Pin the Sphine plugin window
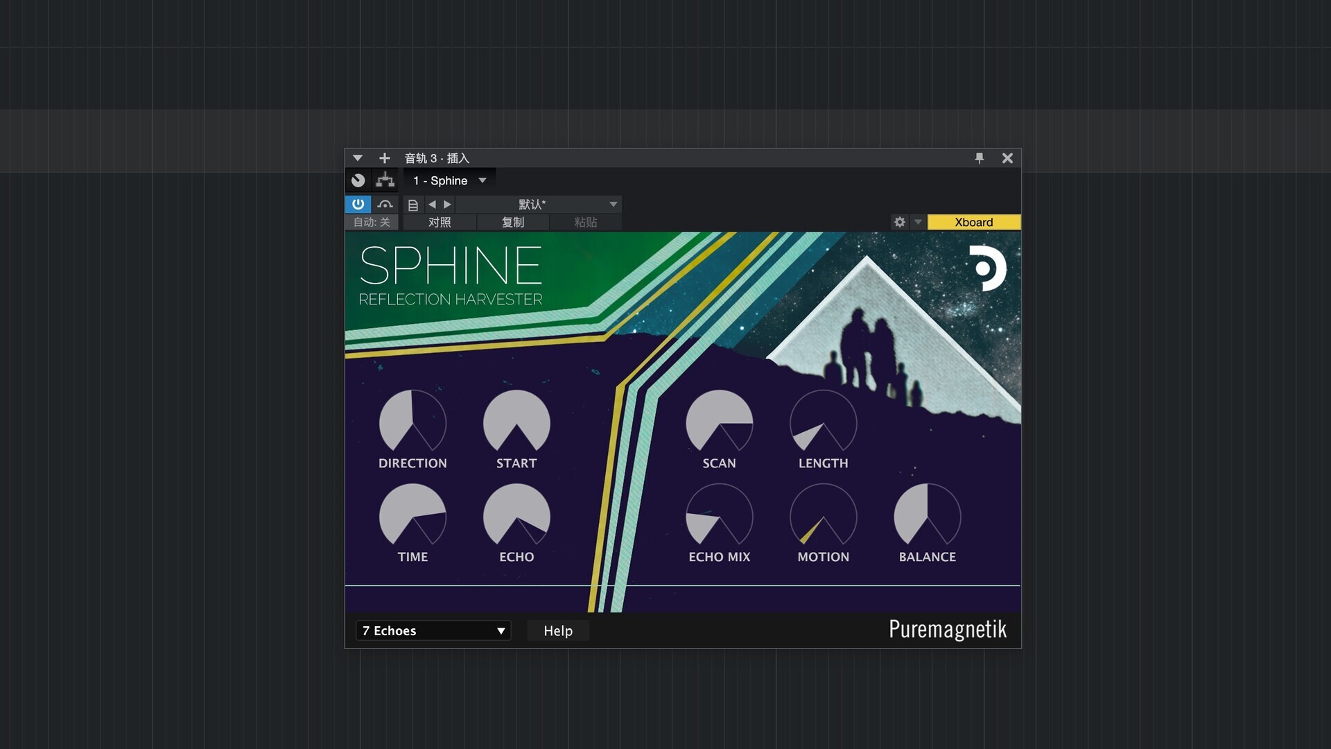The height and width of the screenshot is (749, 1331). click(x=980, y=158)
